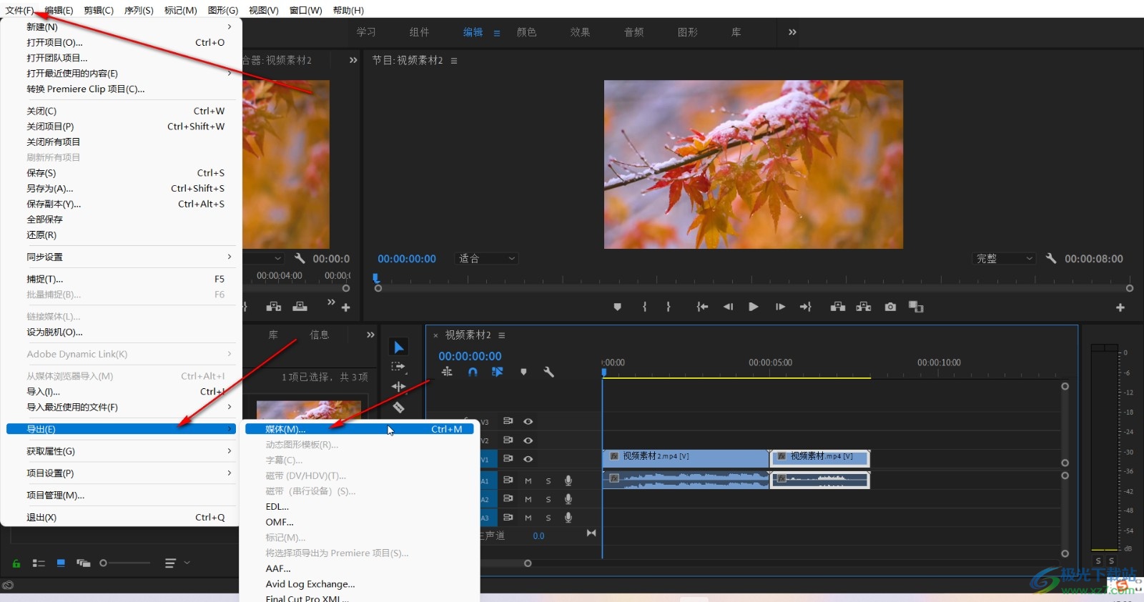Click insert-as-nests sequence icon in timeline
Image resolution: width=1144 pixels, height=602 pixels.
click(x=447, y=372)
